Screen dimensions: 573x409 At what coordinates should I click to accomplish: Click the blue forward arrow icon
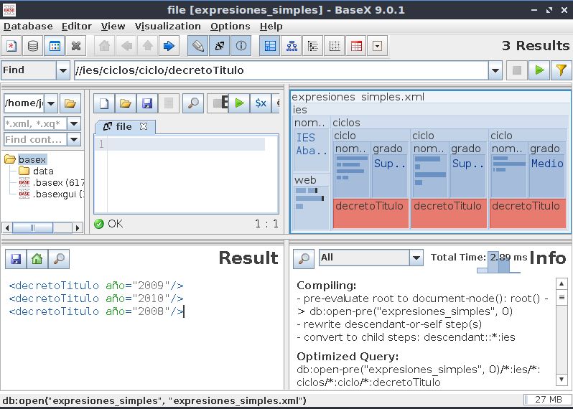(169, 46)
